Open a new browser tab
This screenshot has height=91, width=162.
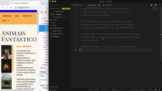[x=43, y=3]
